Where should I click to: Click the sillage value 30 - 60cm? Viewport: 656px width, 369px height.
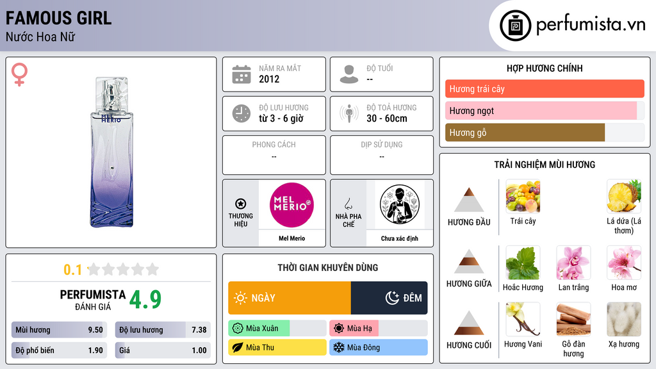click(x=387, y=119)
